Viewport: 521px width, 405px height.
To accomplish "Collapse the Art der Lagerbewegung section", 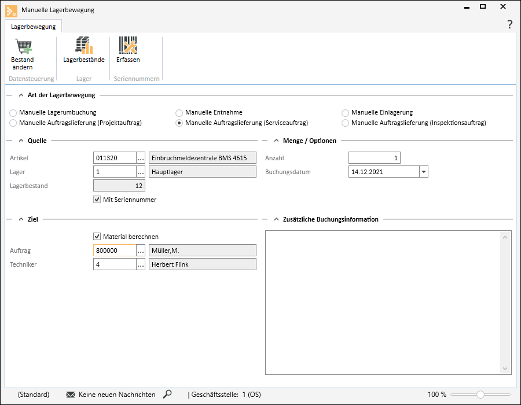I will click(x=21, y=95).
